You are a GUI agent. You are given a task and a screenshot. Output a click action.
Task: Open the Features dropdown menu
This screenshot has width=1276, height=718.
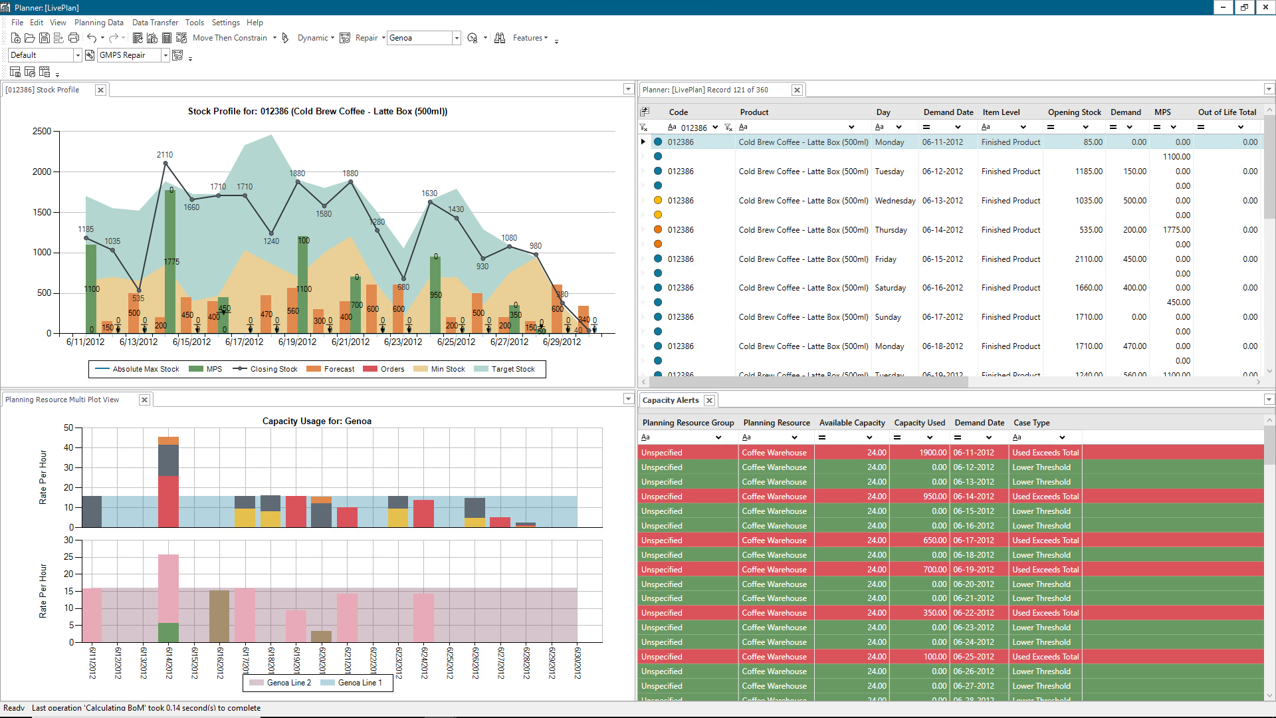(x=530, y=38)
